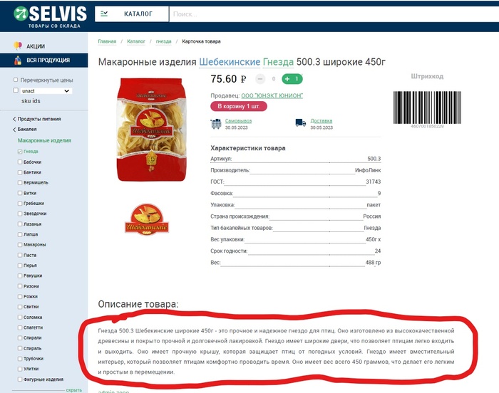
Task: Click the shopping cart pickup icon
Action: (216, 124)
